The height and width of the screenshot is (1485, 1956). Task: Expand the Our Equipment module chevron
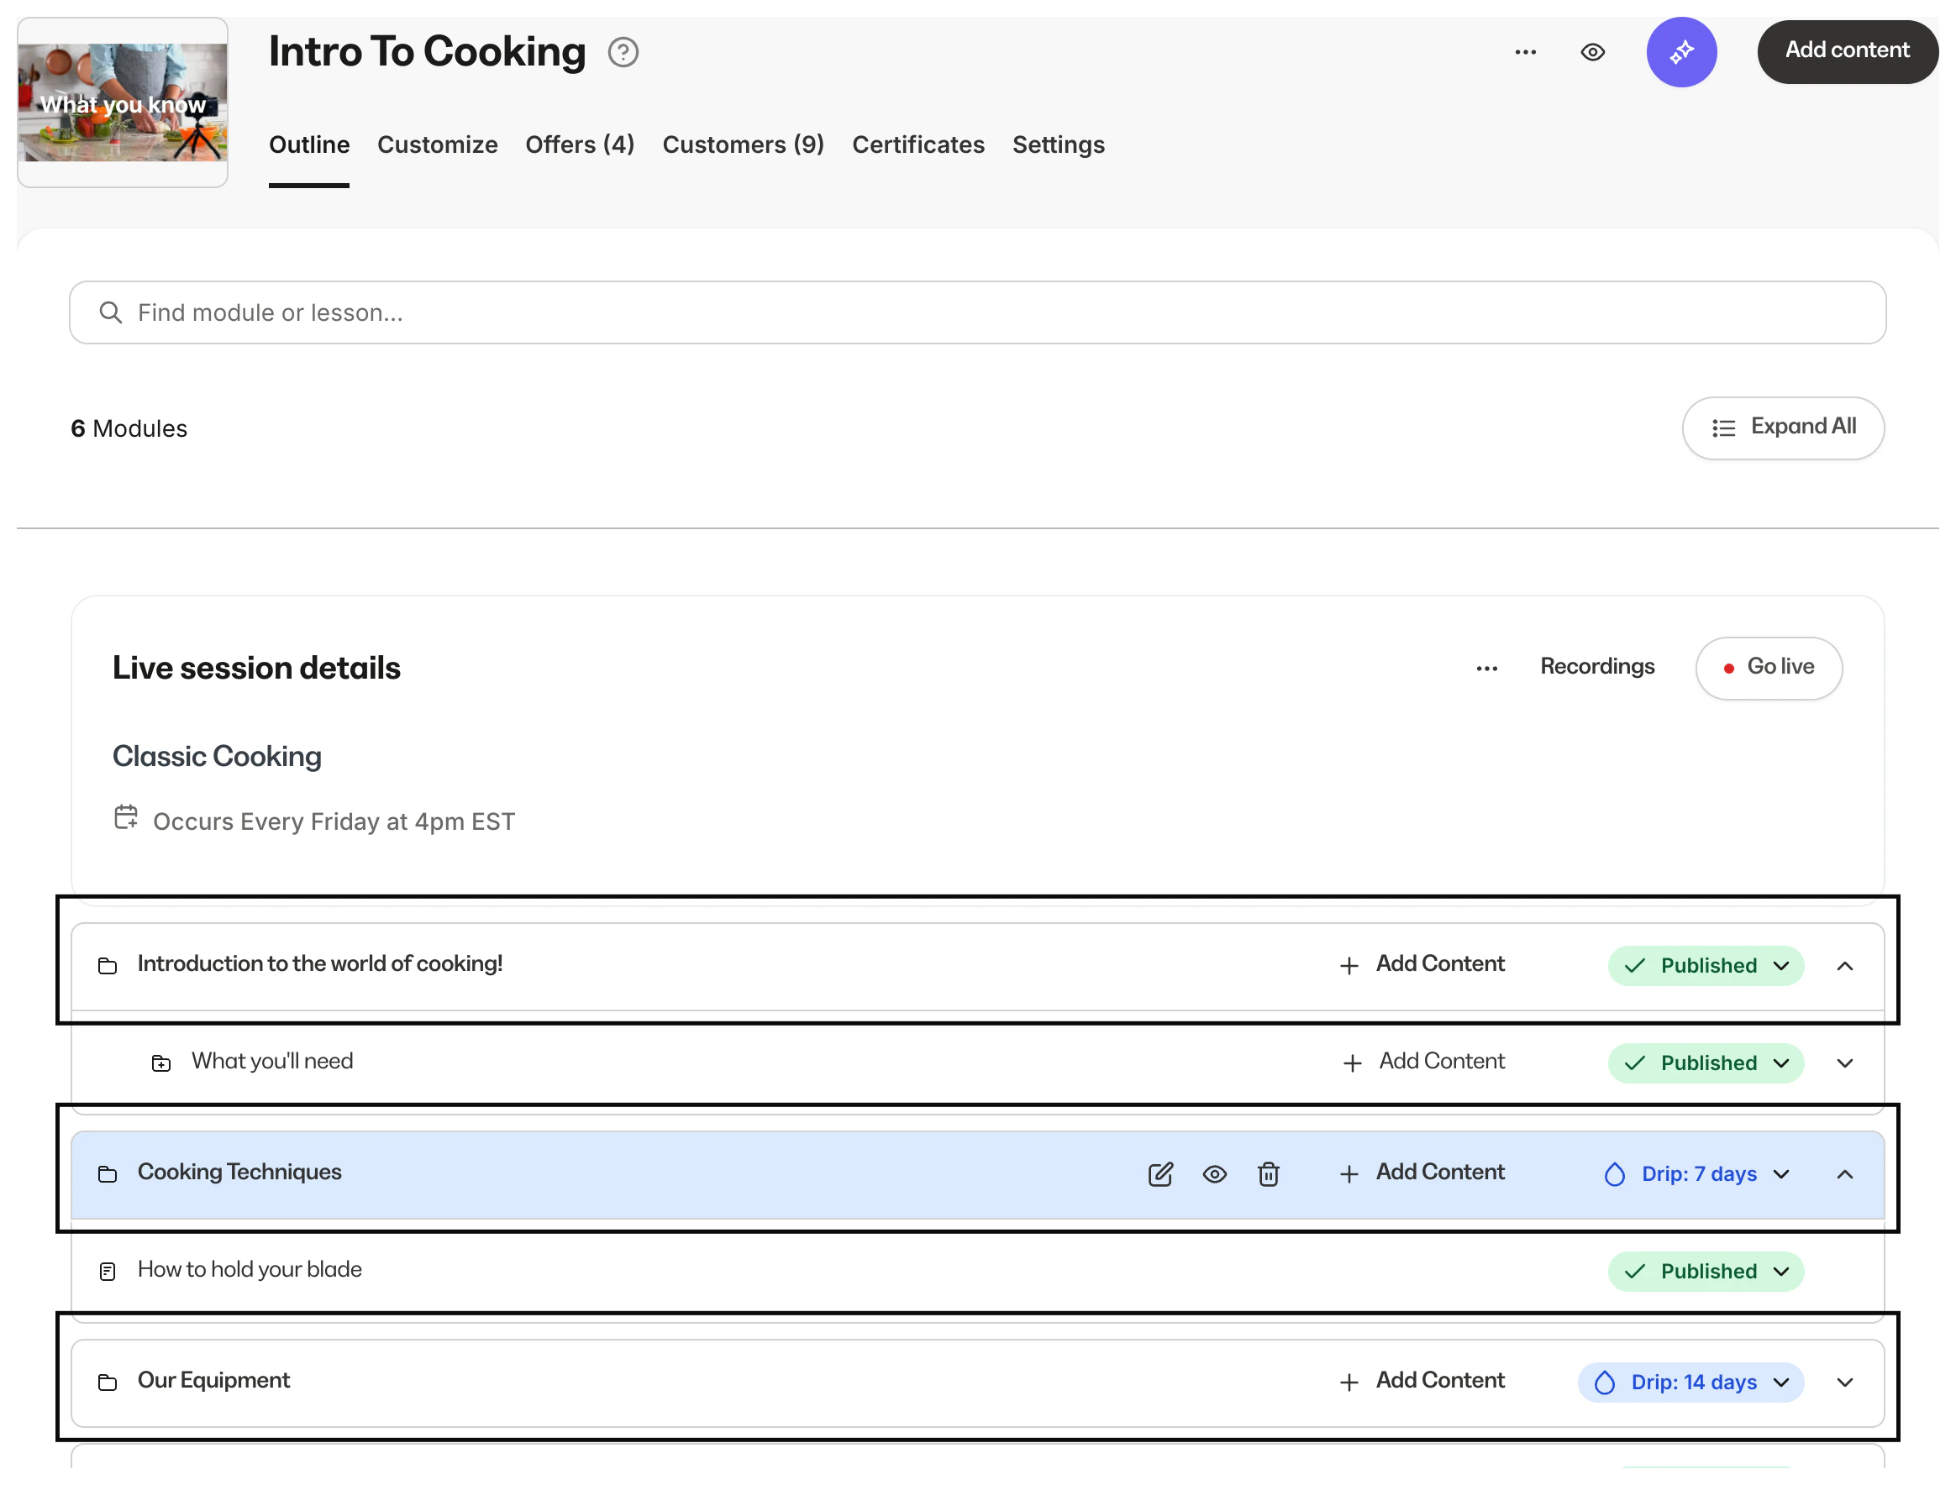[1844, 1383]
